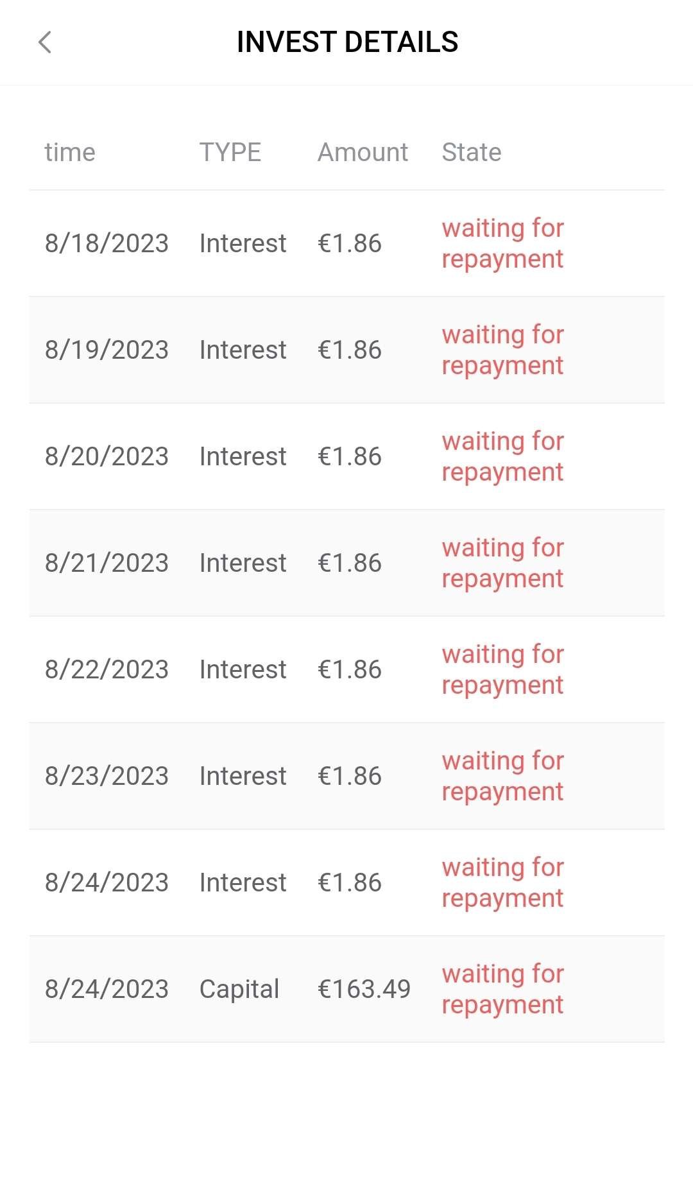Tap the Amount column header
Viewport: 693px width, 1186px height.
pos(363,152)
